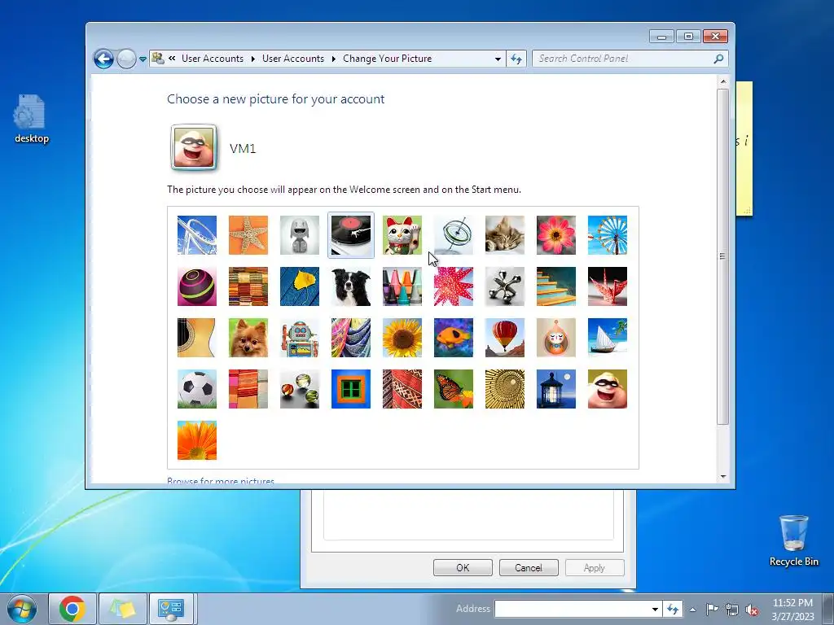Image resolution: width=834 pixels, height=625 pixels.
Task: Select the black and white dog picture
Action: tap(351, 286)
